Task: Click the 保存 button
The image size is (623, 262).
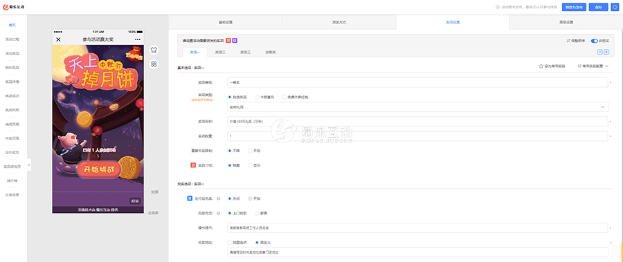Action: pyautogui.click(x=598, y=7)
